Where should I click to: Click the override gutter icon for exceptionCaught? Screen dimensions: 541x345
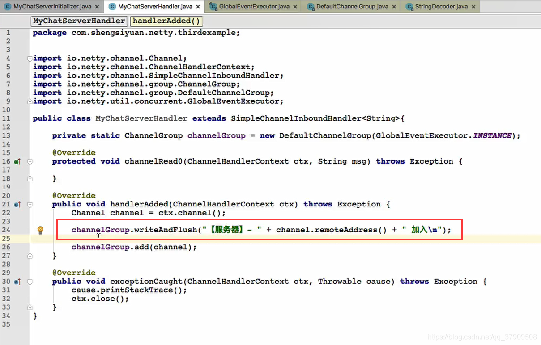(17, 282)
